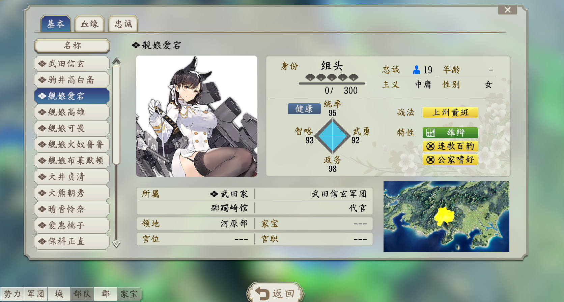Click the crossed-circle icon on 公家嗜好
Image resolution: width=564 pixels, height=302 pixels.
point(430,160)
